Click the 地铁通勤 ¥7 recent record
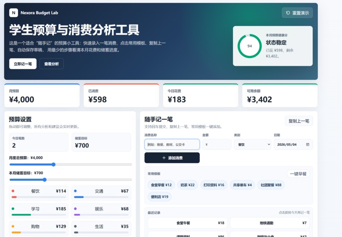Image resolution: width=342 pixels, height=237 pixels. (x=270, y=223)
